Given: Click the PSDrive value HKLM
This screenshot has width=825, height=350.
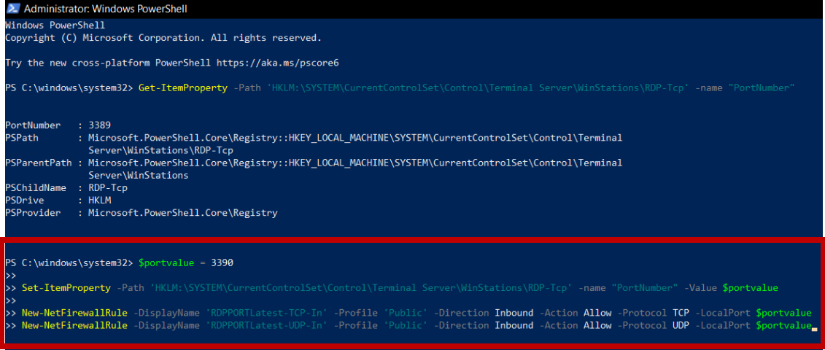Looking at the screenshot, I should 100,200.
